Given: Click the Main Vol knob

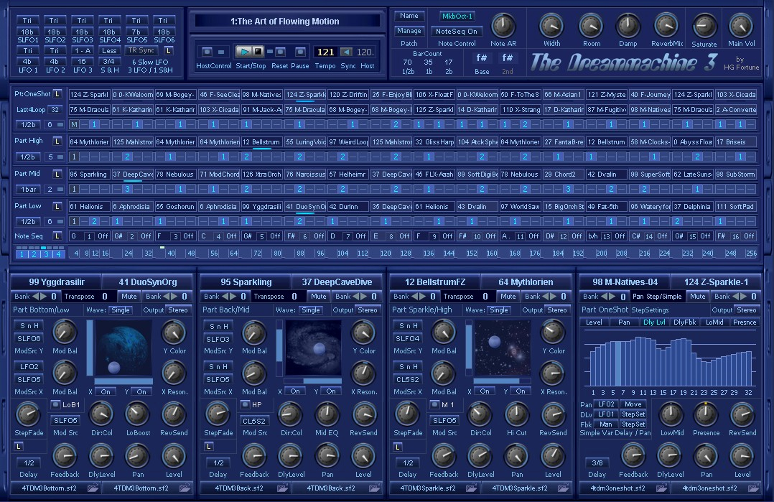Looking at the screenshot, I should 740,26.
